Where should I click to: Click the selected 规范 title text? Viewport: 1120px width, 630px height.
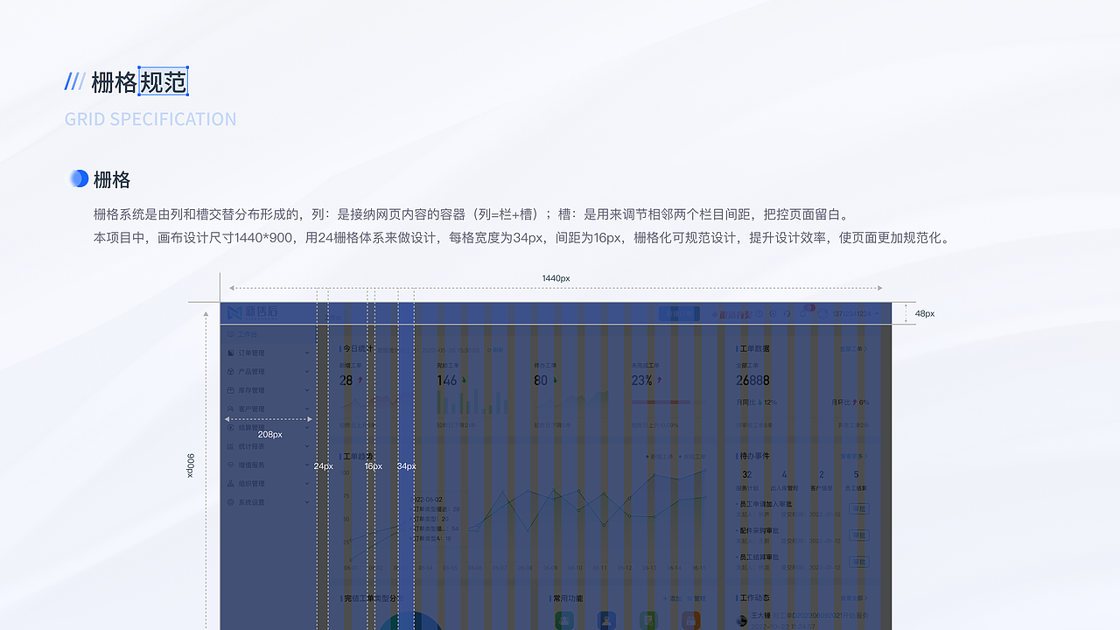[164, 81]
